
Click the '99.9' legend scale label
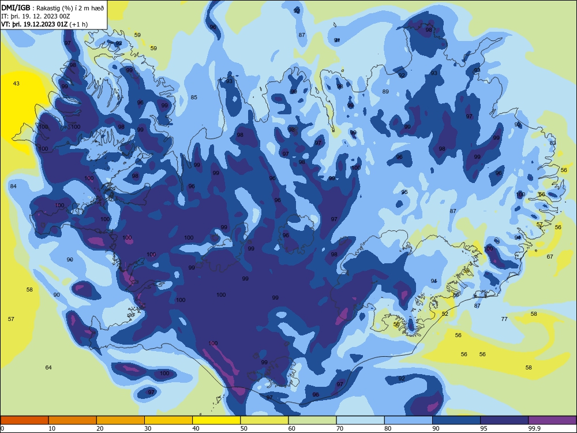coord(534,428)
